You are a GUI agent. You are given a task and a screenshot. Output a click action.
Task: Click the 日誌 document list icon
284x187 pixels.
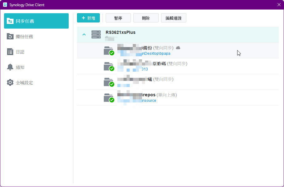[x=10, y=52]
